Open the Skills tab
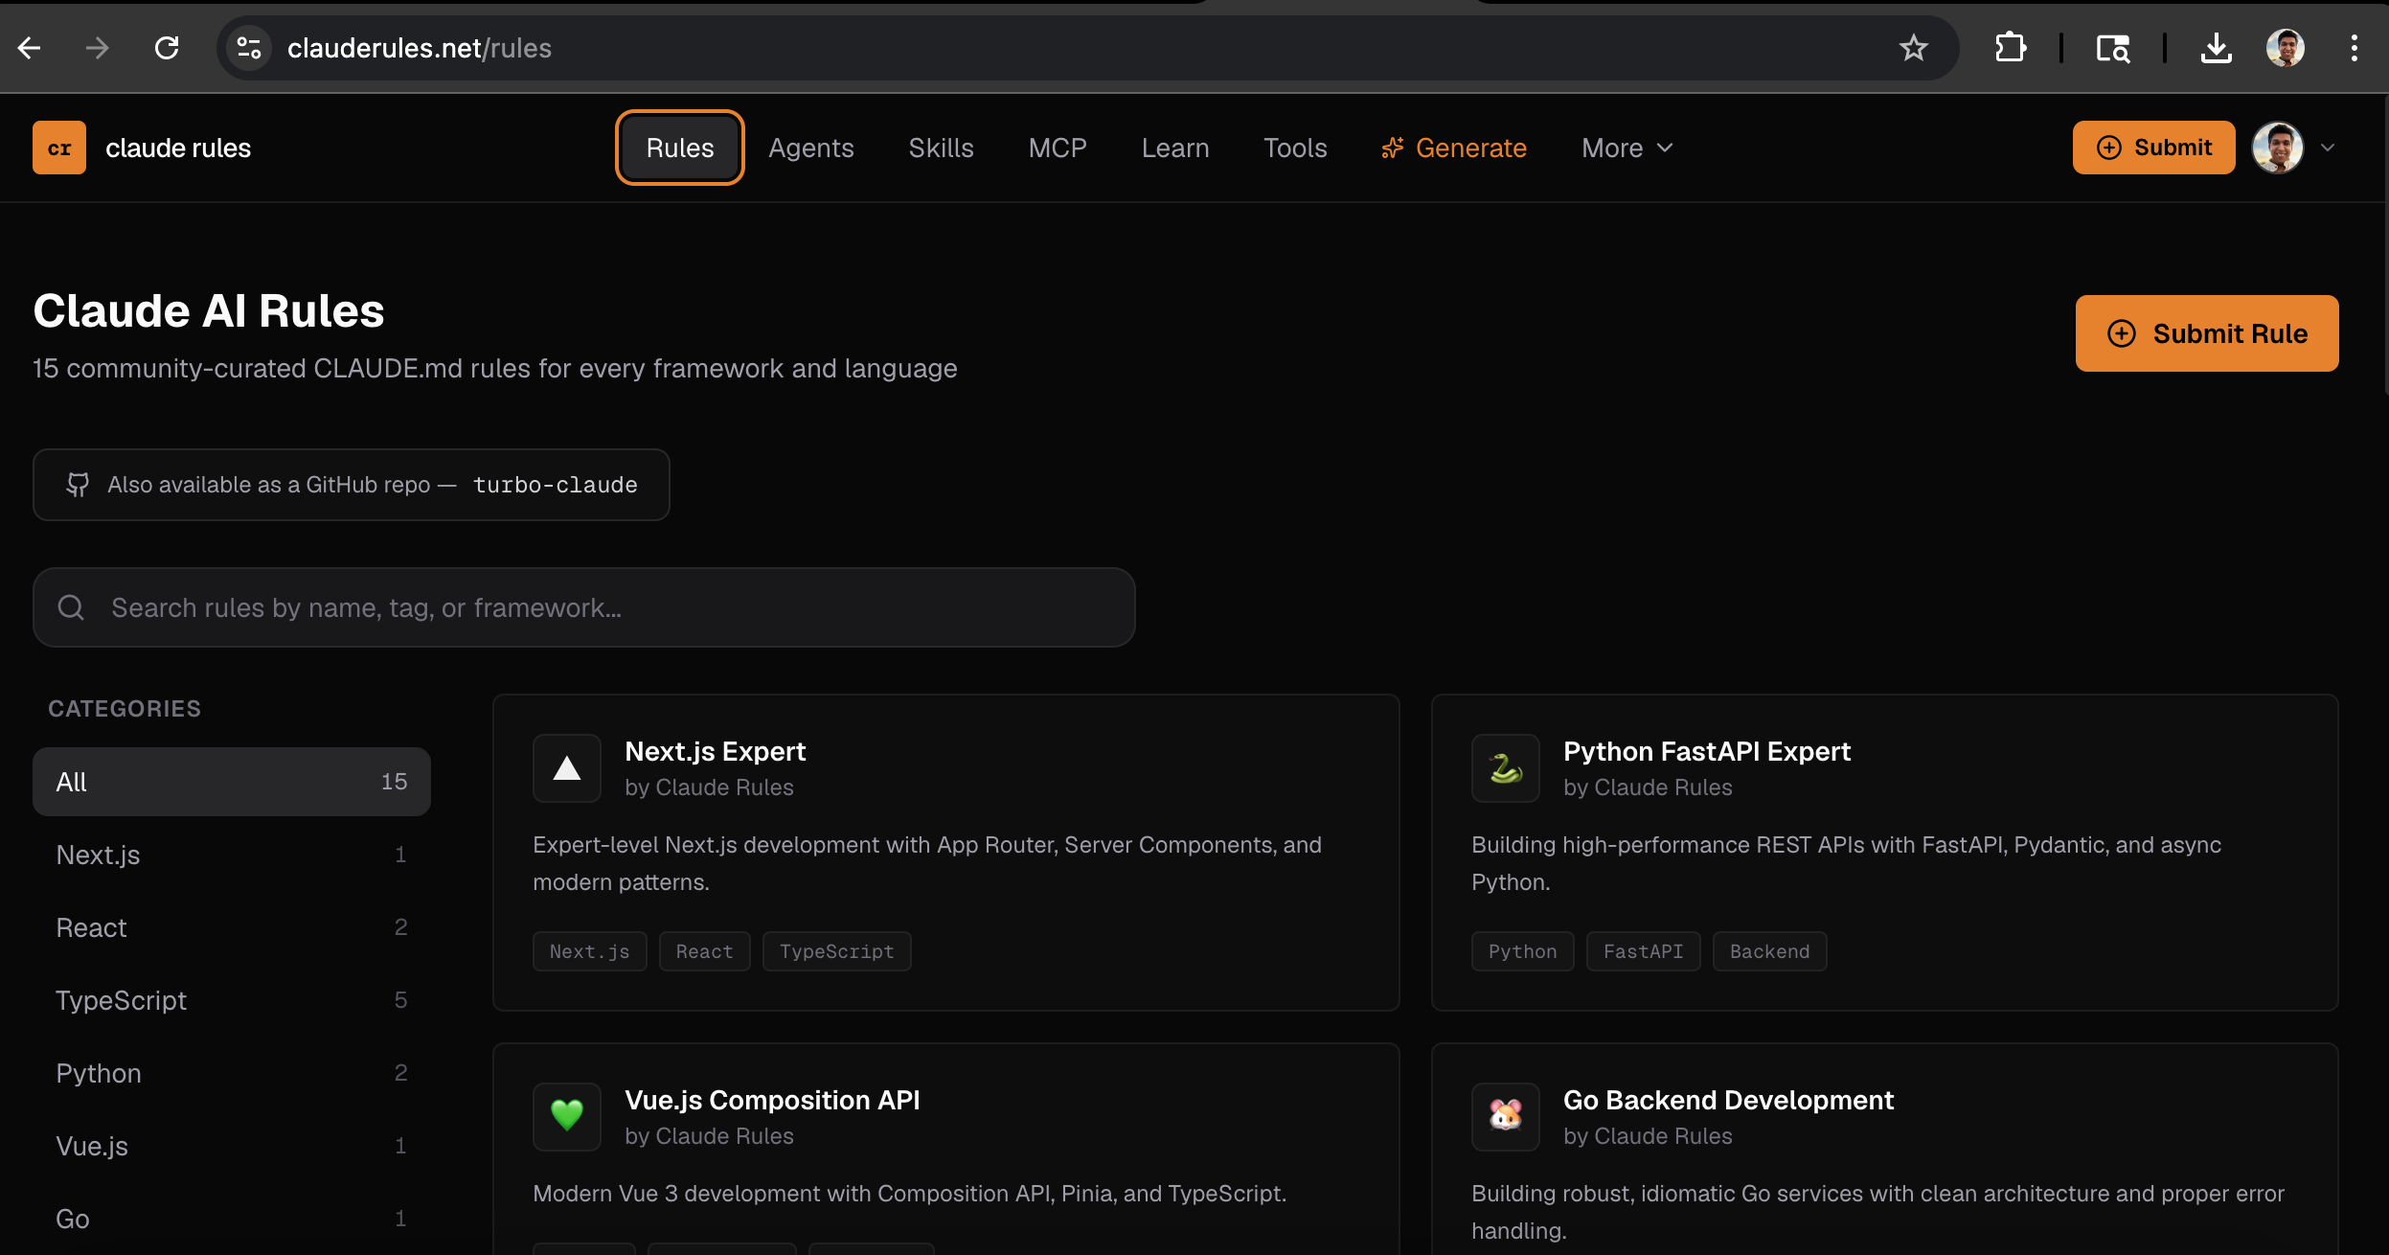 tap(941, 148)
